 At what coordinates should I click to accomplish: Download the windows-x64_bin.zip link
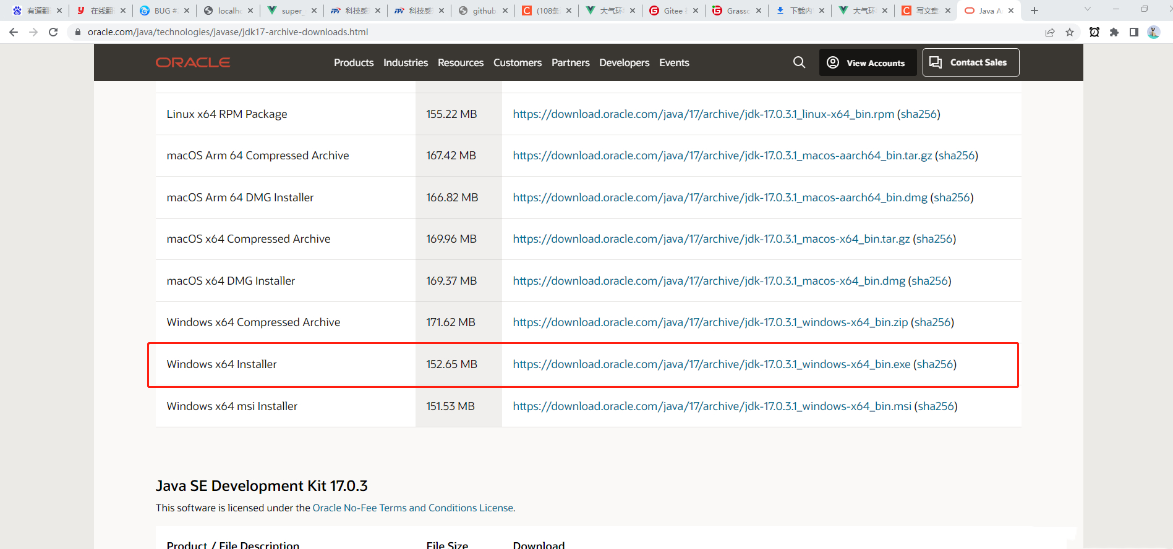[710, 322]
